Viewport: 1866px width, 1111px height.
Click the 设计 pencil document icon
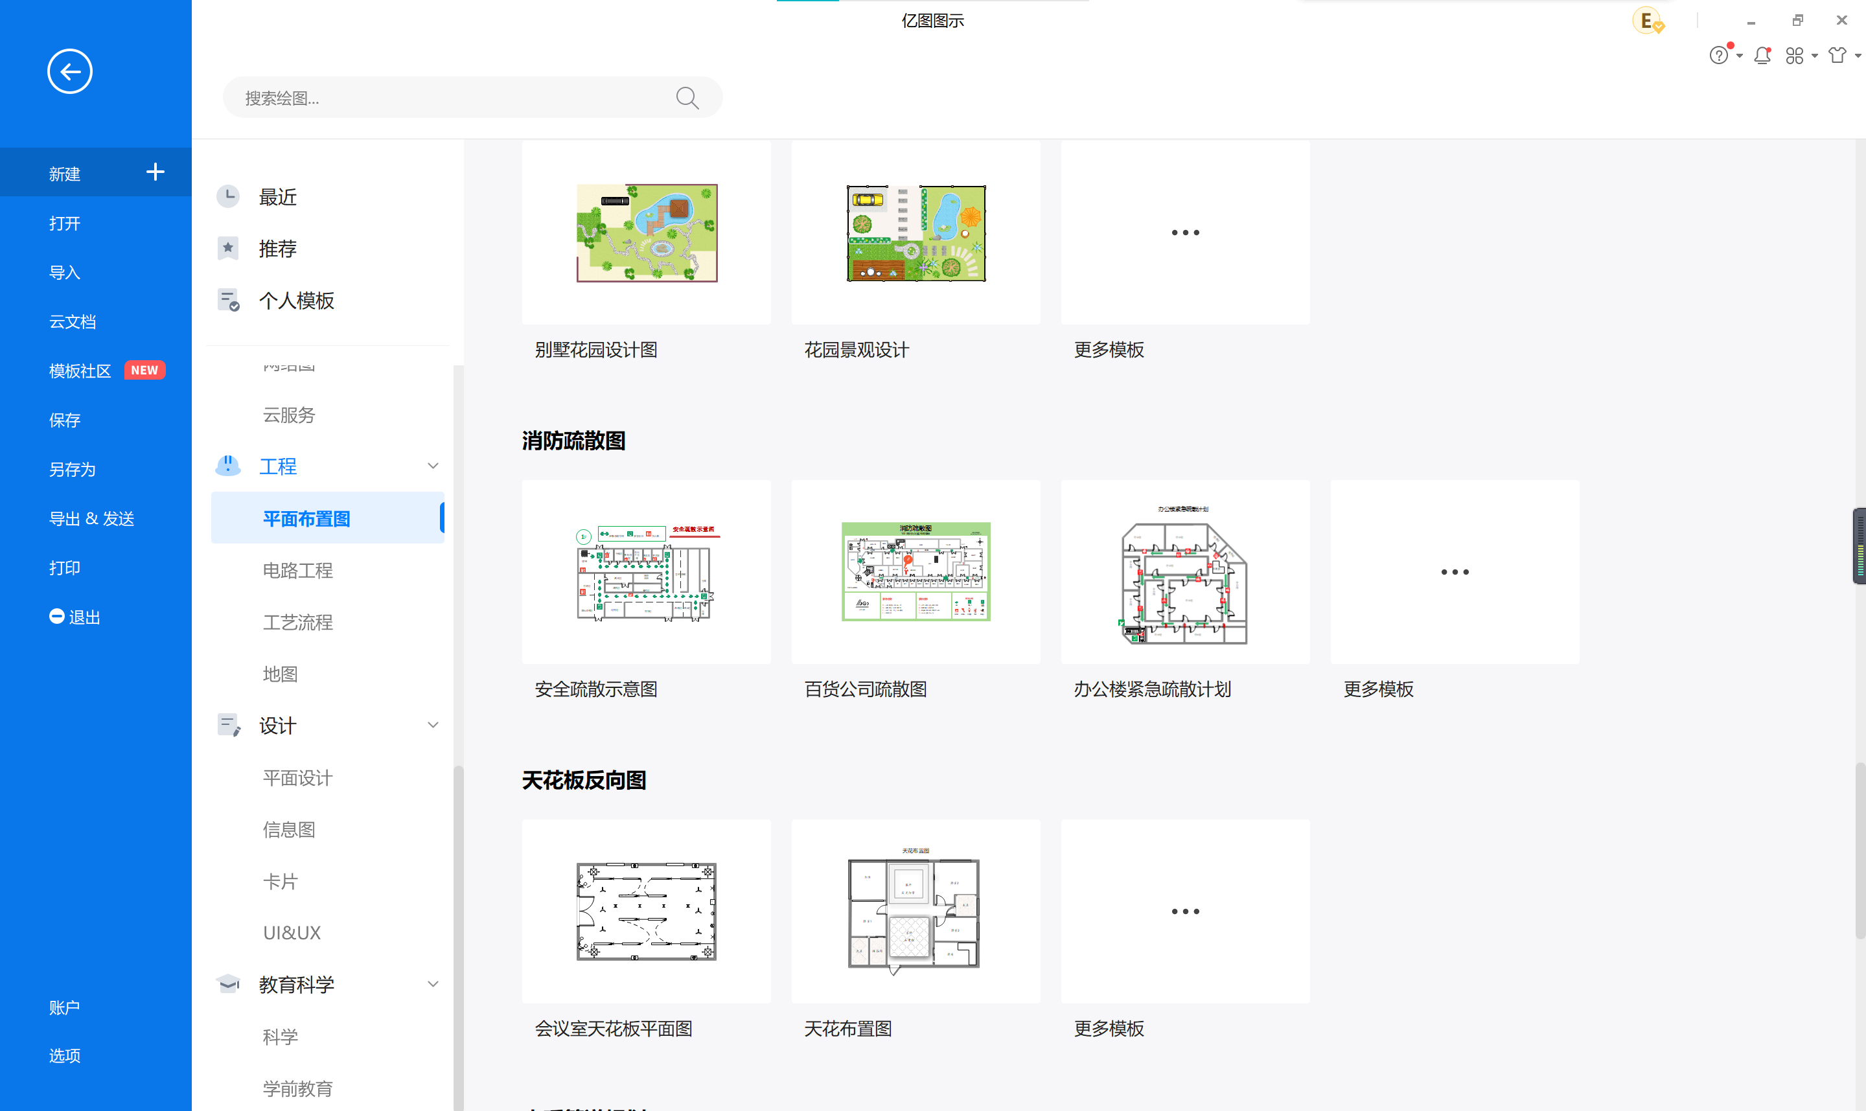coord(228,726)
